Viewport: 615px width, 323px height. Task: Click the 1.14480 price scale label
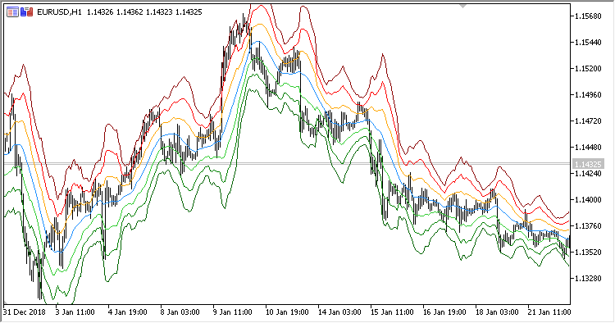click(x=588, y=148)
